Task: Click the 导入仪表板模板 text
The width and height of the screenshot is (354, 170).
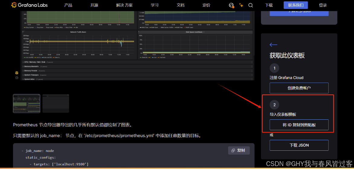Action: pos(283,114)
